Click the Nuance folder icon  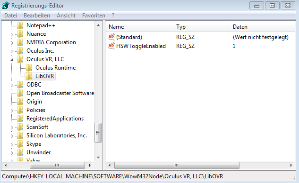(x=20, y=34)
